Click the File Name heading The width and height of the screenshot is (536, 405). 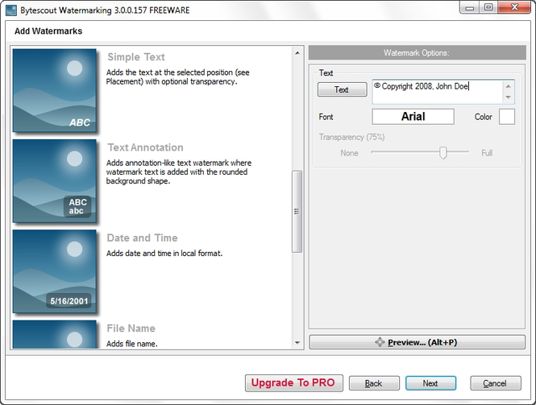131,329
